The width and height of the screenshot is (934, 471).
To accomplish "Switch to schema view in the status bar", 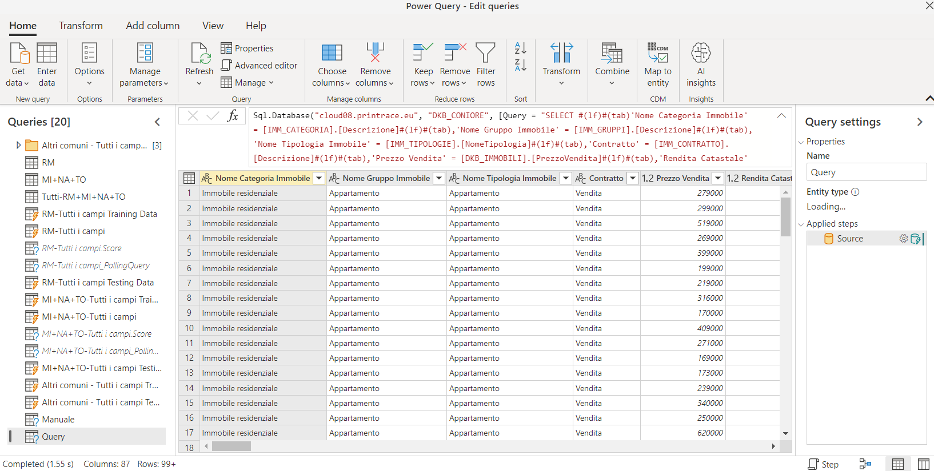I will (x=924, y=464).
